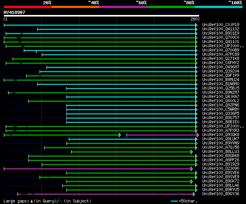Select the UniRef100_B9MU24 label

(x=221, y=80)
